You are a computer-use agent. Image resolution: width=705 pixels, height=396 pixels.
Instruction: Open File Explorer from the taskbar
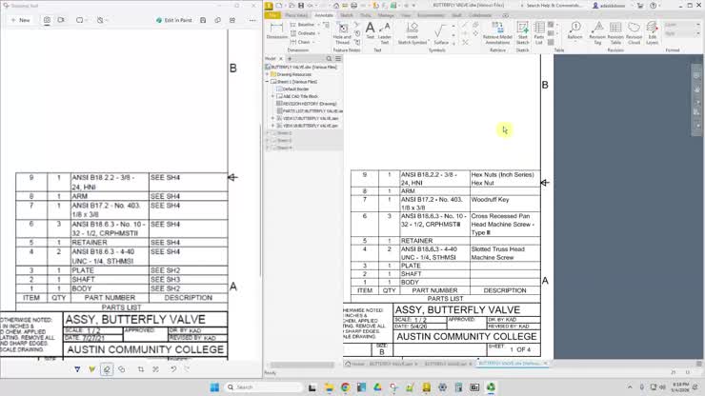coord(329,387)
